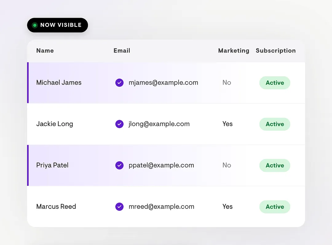Click Michael James's Active subscription badge
332x245 pixels.
pos(275,83)
